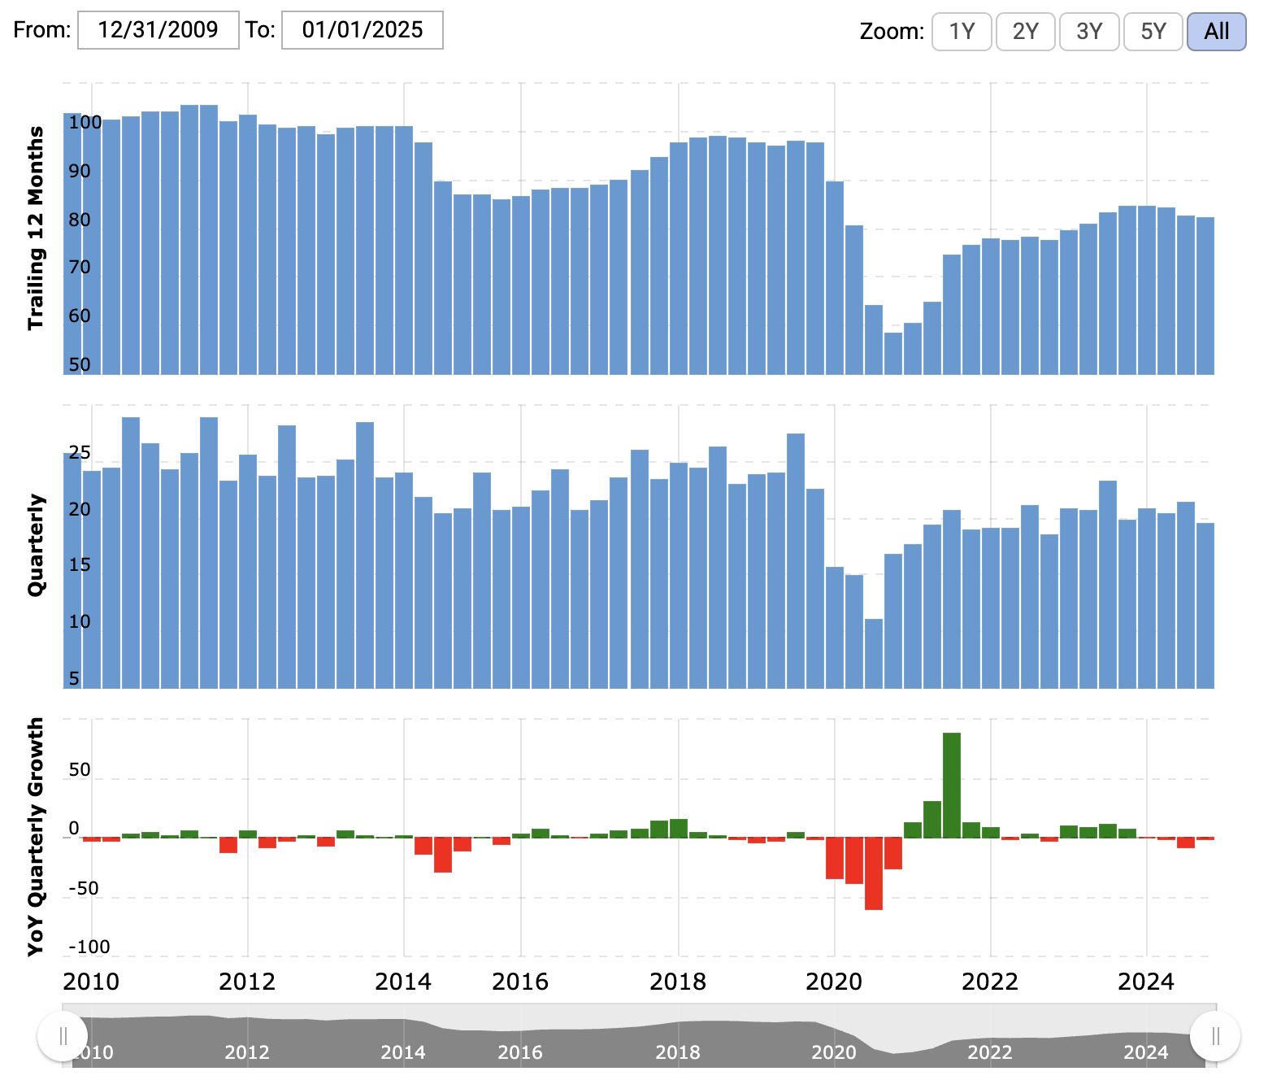Click the 1Y zoom button
Image resolution: width=1268 pixels, height=1080 pixels.
962,32
